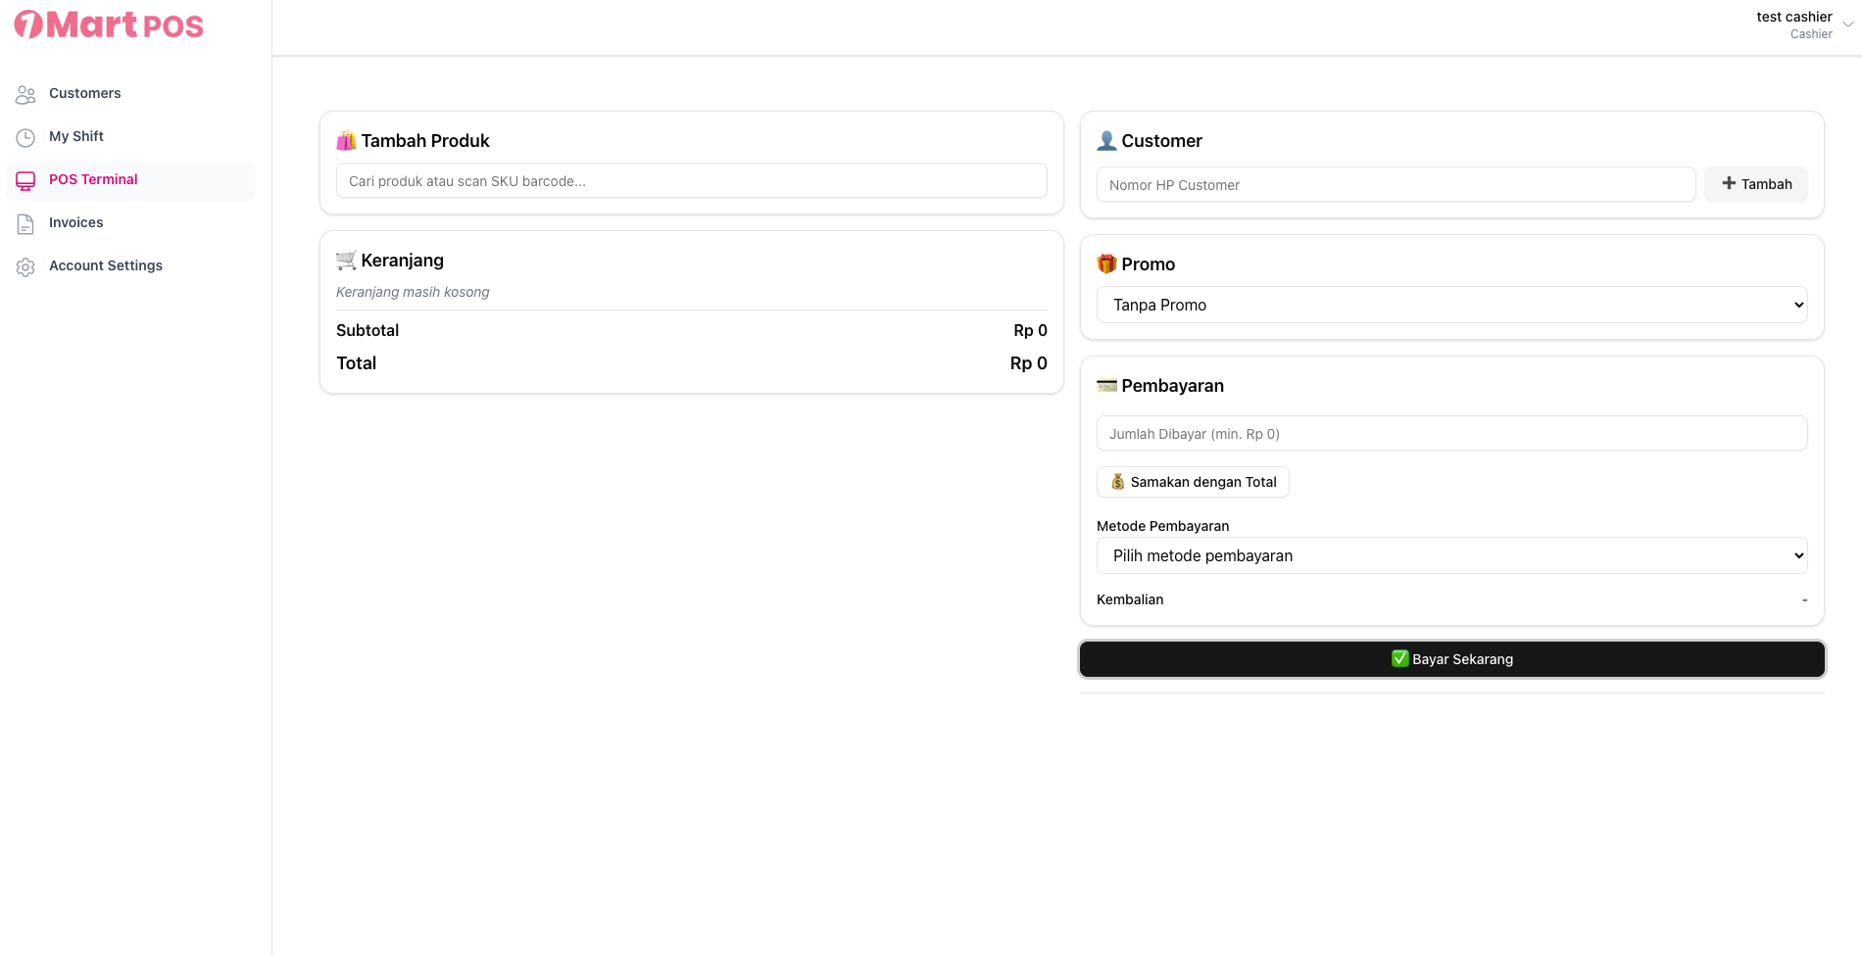
Task: Click the Mart POS logo
Action: pos(109,24)
